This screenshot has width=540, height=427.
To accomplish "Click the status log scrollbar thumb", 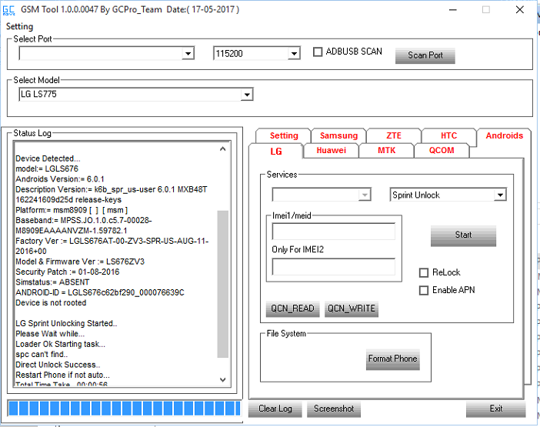I will [223, 284].
